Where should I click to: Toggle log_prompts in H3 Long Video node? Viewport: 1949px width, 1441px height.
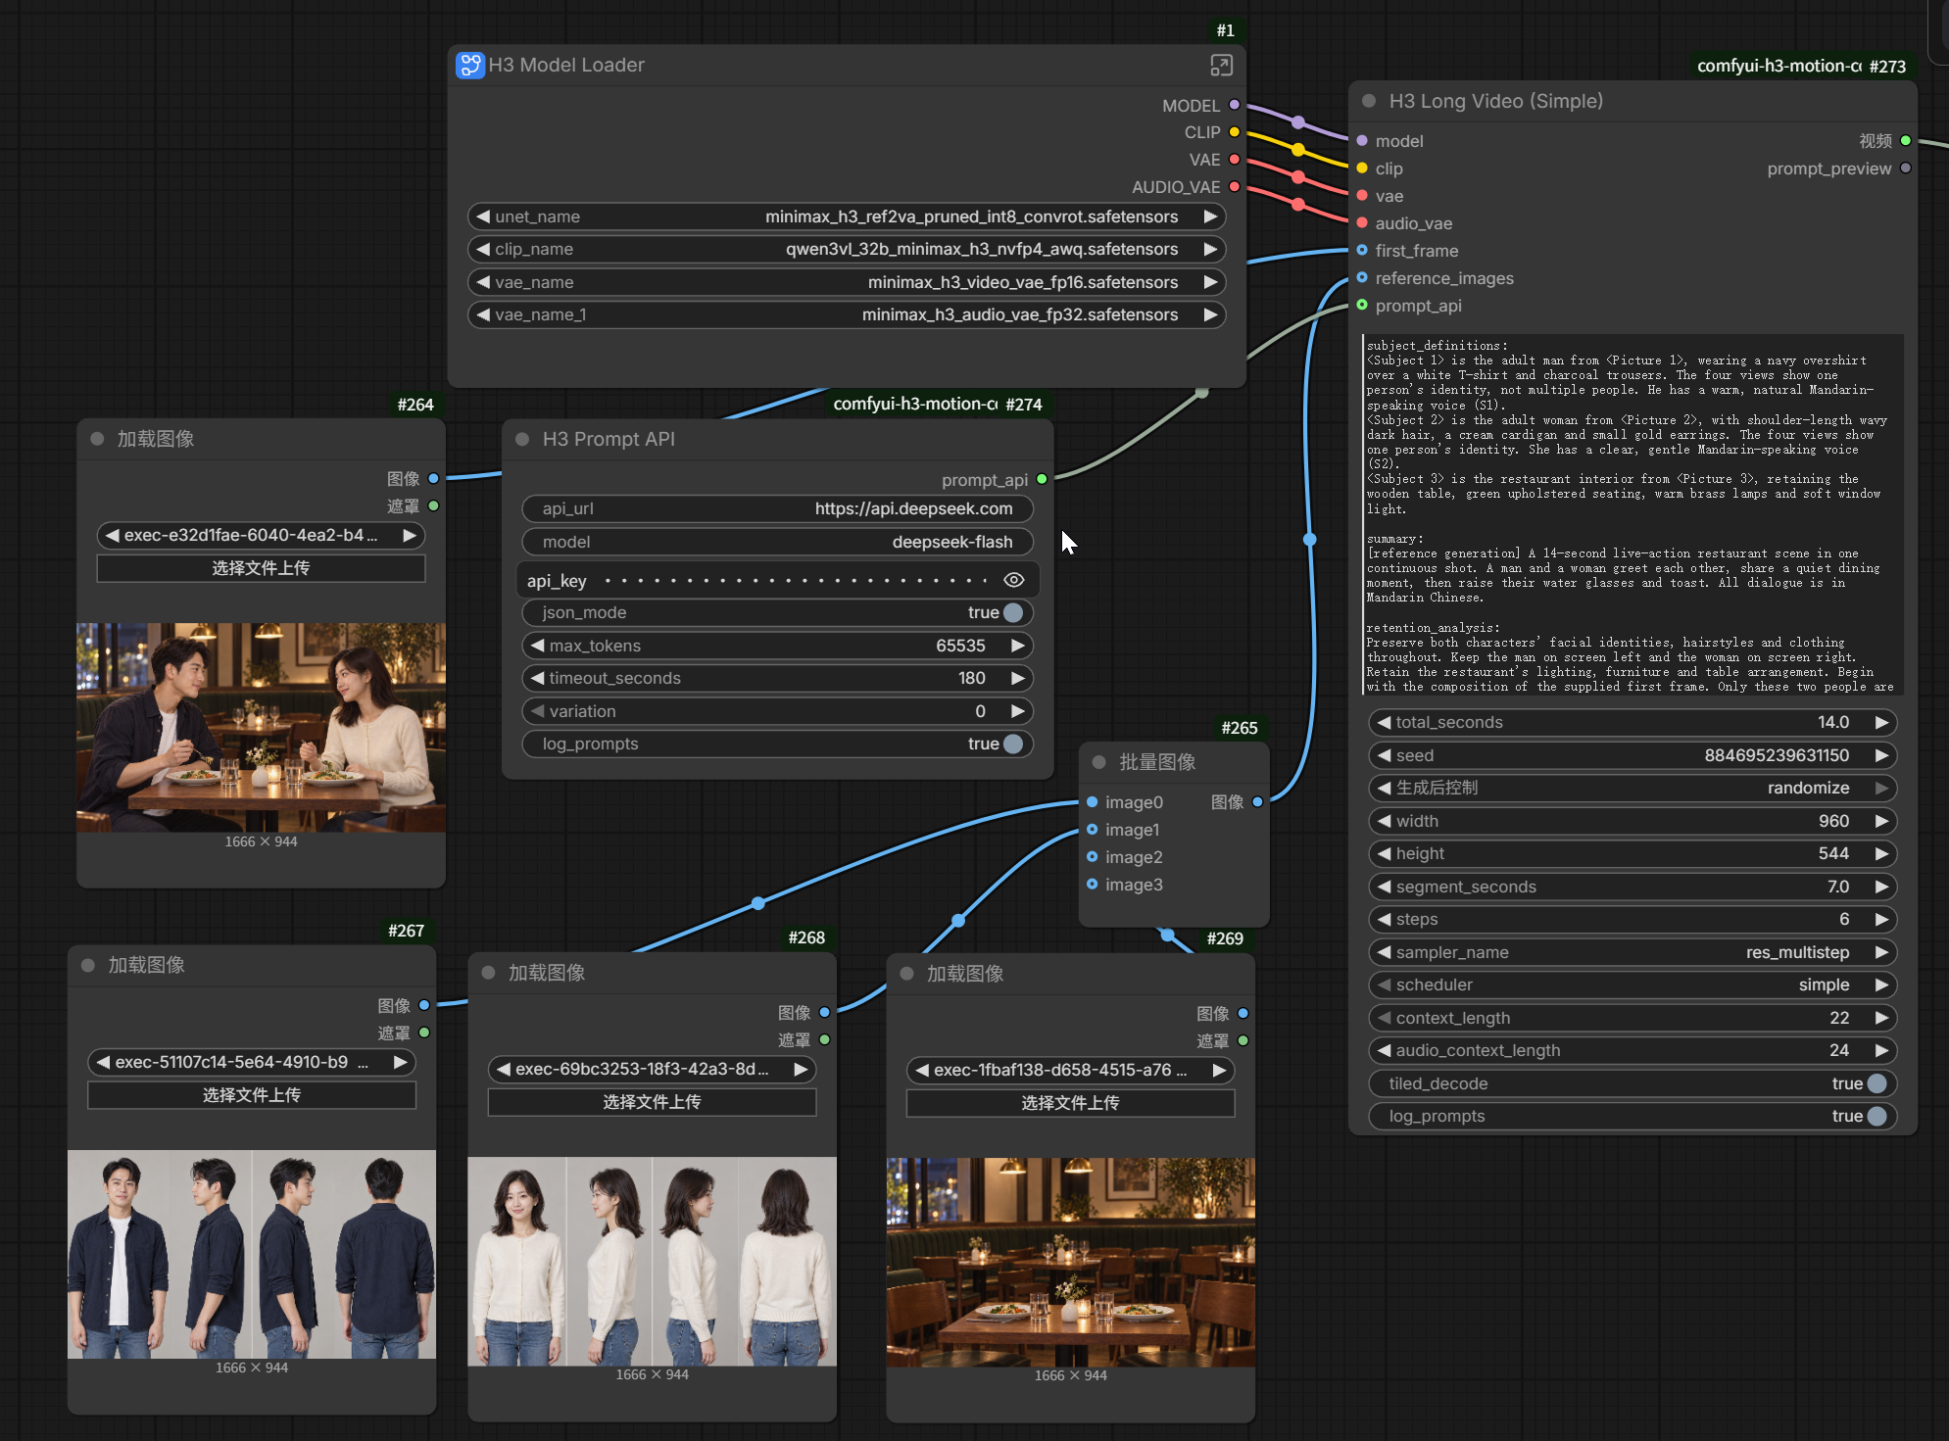(1877, 1116)
